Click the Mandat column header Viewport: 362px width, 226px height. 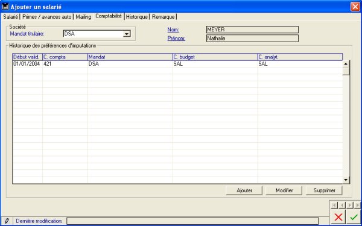[x=130, y=57]
